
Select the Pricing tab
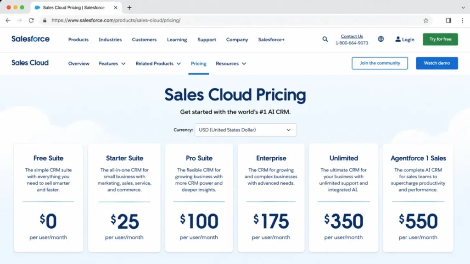[198, 63]
